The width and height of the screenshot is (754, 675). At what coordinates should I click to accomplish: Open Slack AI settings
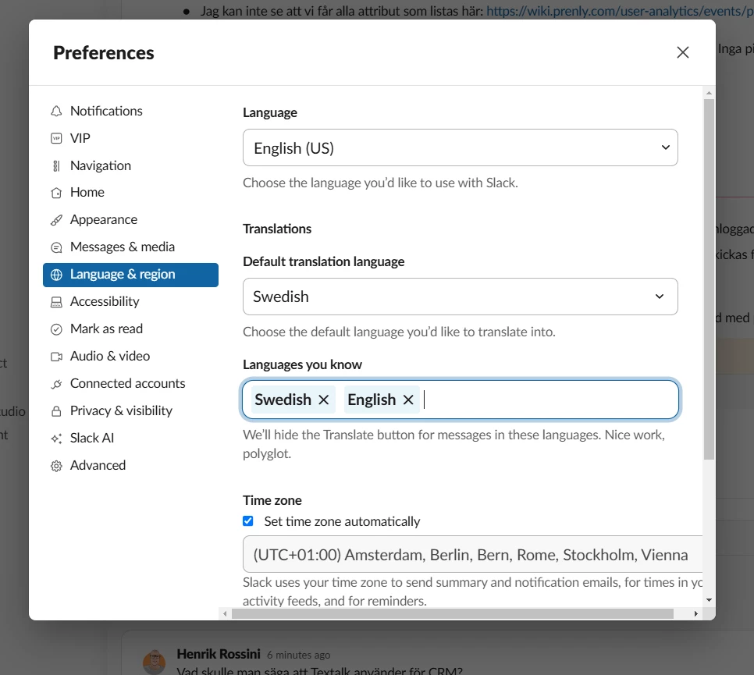click(x=130, y=438)
